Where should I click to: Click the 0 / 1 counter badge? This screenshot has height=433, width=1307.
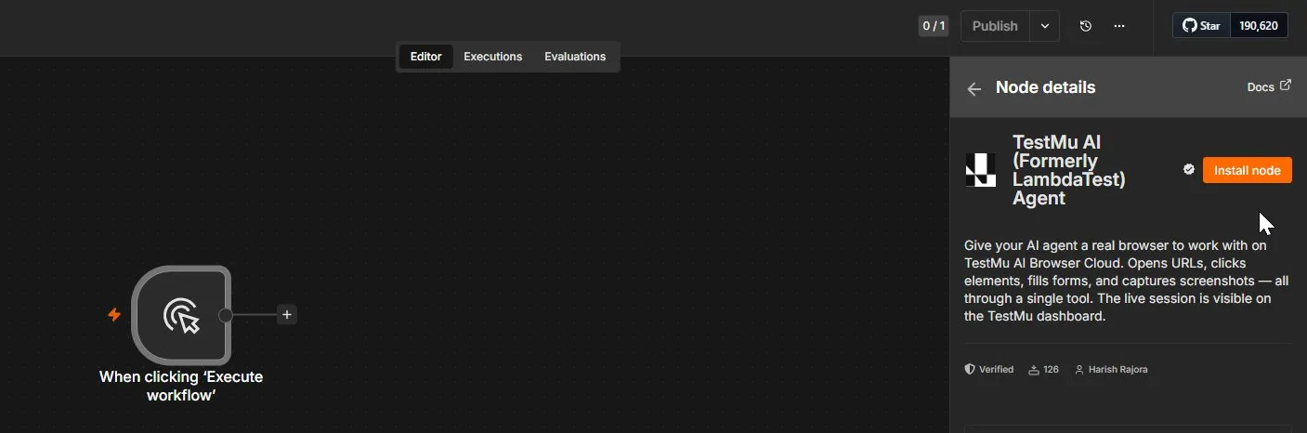[x=934, y=26]
